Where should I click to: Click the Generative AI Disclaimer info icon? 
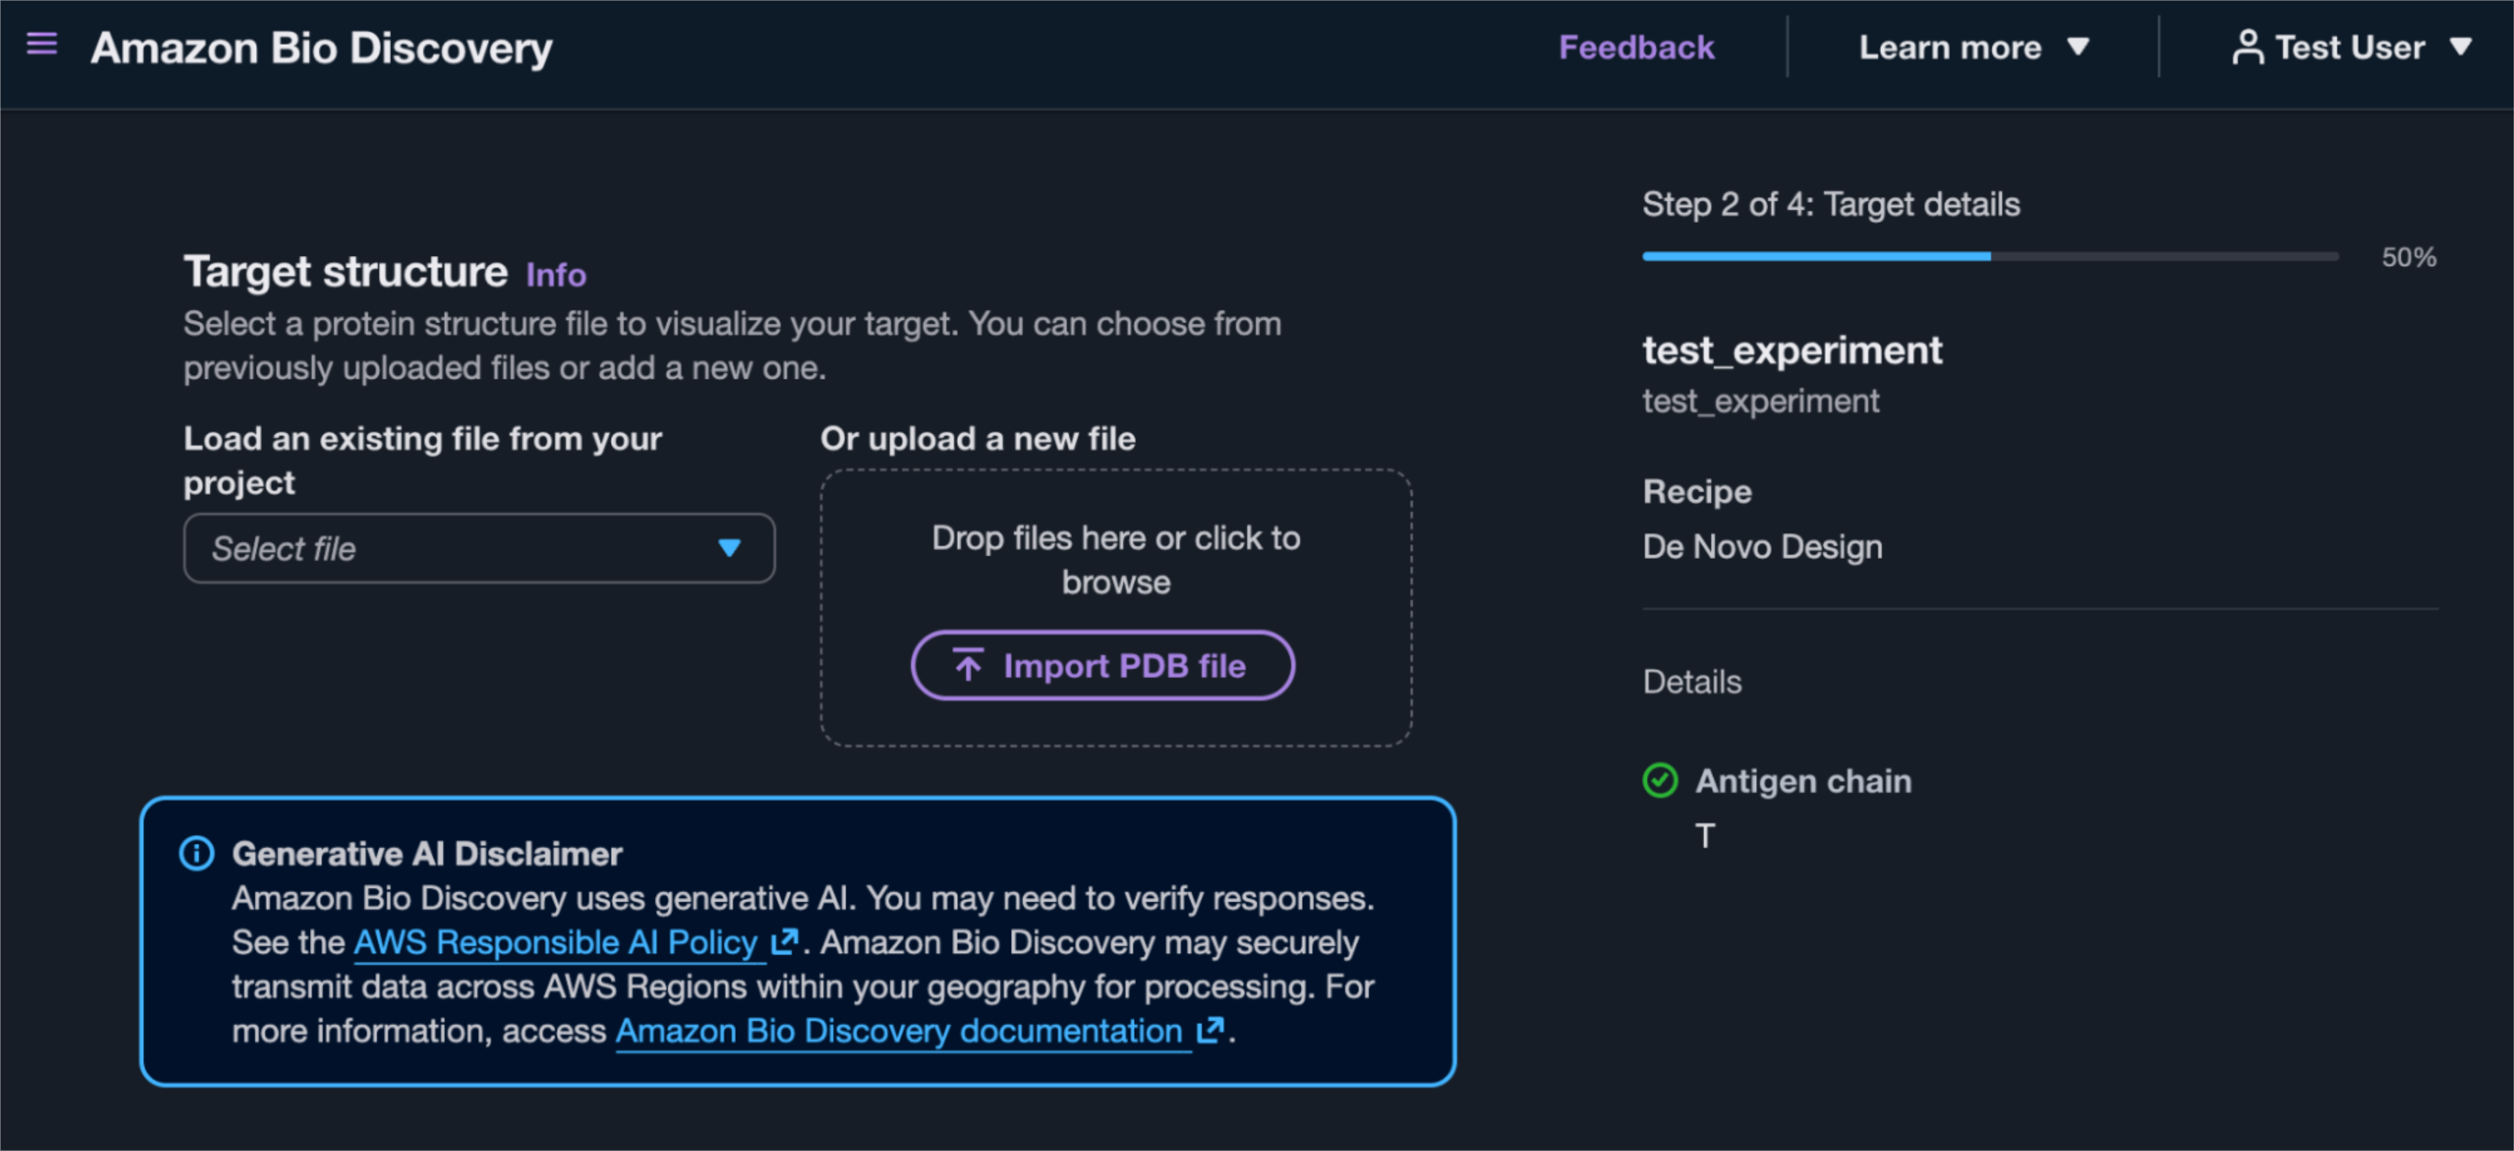point(196,853)
